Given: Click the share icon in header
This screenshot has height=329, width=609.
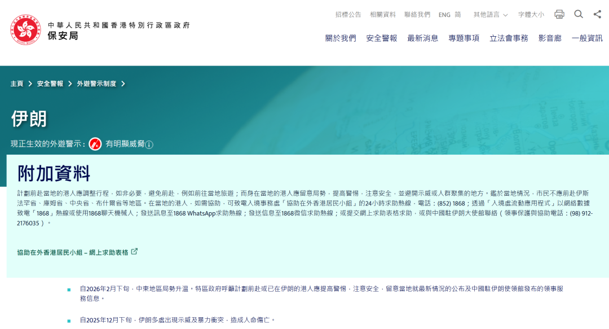Looking at the screenshot, I should pyautogui.click(x=597, y=14).
